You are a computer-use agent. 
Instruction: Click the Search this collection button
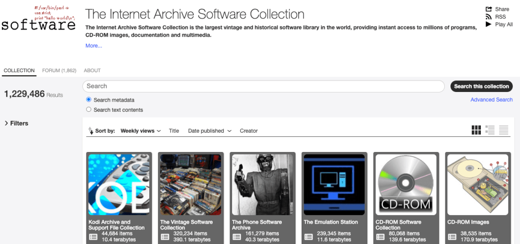[481, 86]
